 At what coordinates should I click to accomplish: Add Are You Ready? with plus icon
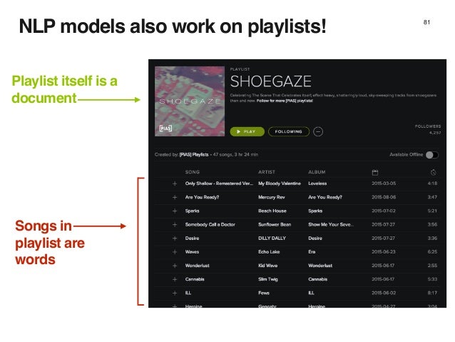coord(175,197)
